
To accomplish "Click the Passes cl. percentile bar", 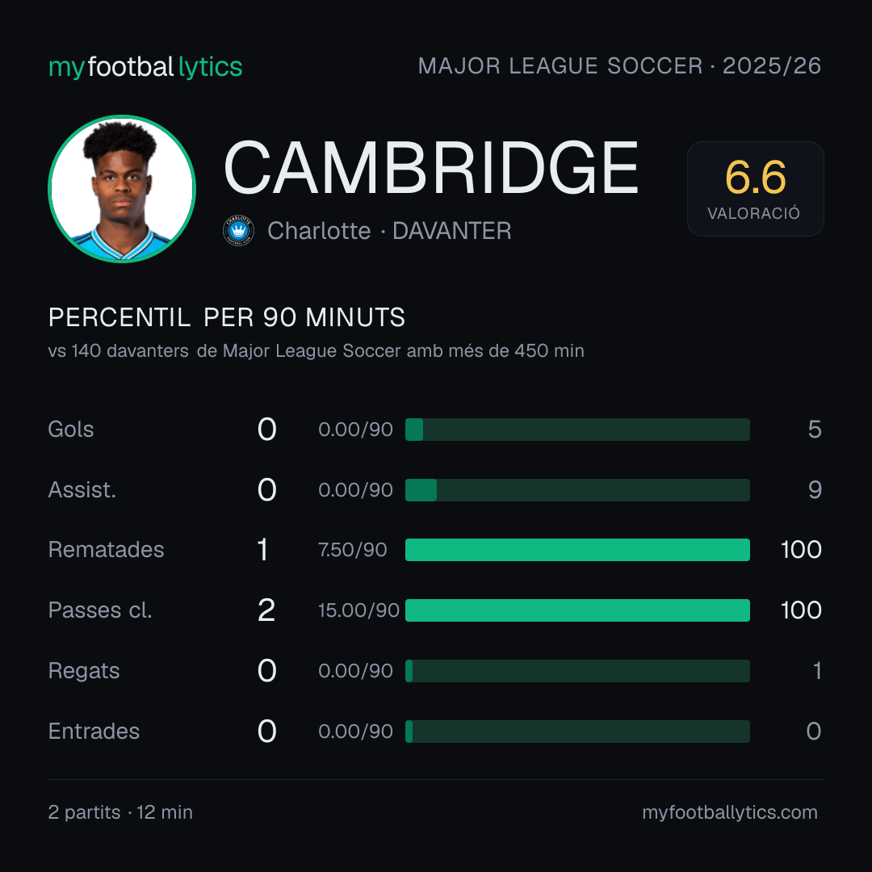I will pos(577,610).
